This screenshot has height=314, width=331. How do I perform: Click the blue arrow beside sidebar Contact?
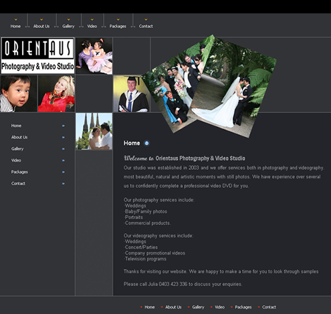click(x=64, y=184)
